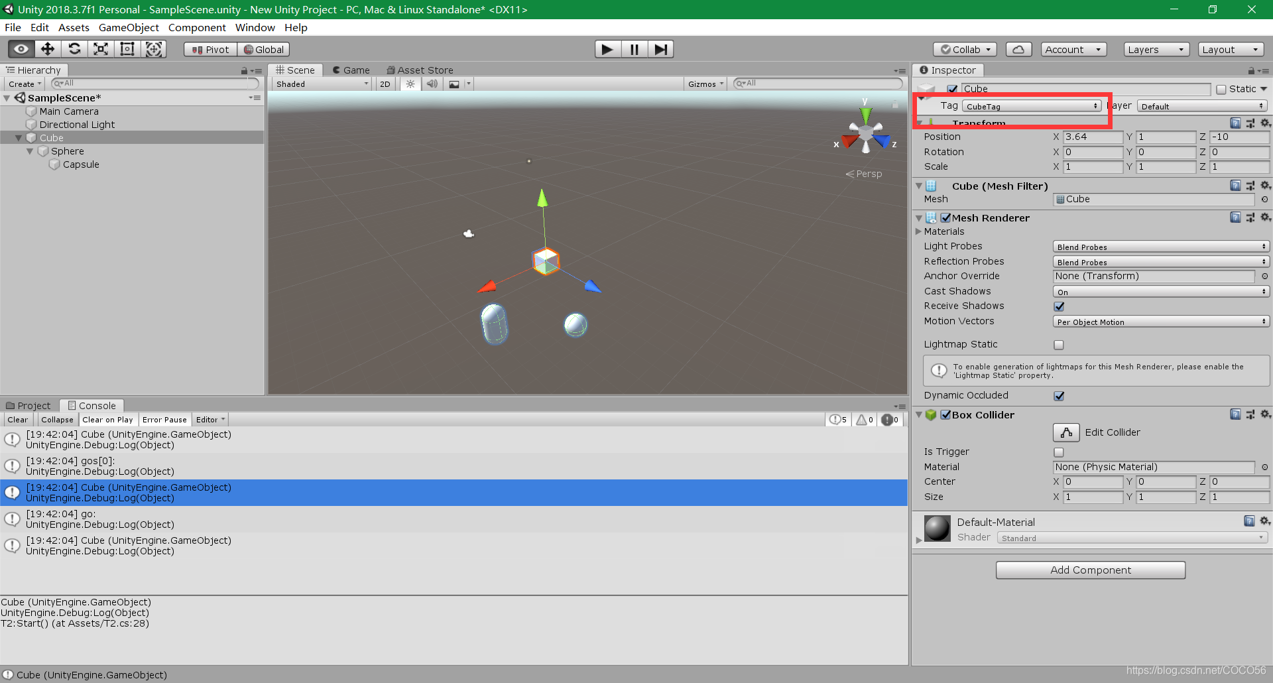Select Directional Light in Hierarchy
Screen dimensions: 1273x683
77,125
